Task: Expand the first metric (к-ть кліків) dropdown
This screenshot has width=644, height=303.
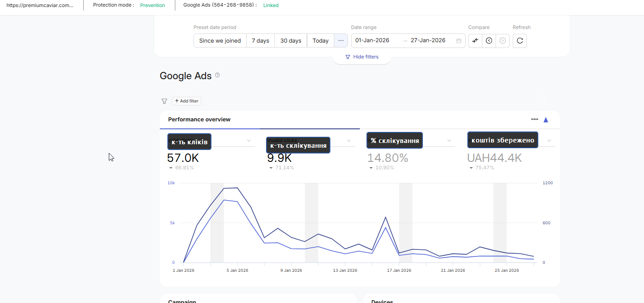Action: pos(248,141)
